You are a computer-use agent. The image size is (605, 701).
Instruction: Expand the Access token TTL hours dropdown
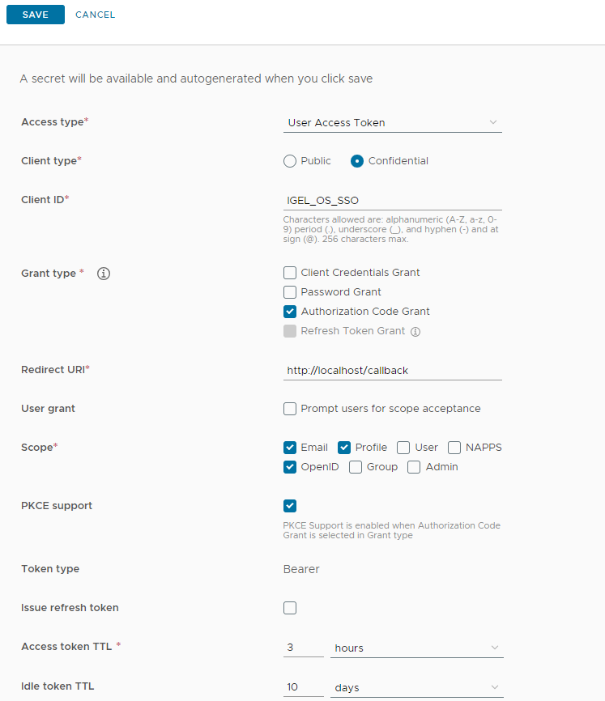(417, 648)
